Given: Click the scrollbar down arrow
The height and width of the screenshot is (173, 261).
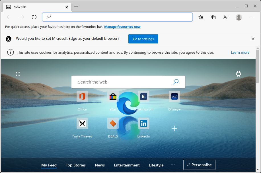Looking at the screenshot, I should tap(258, 170).
